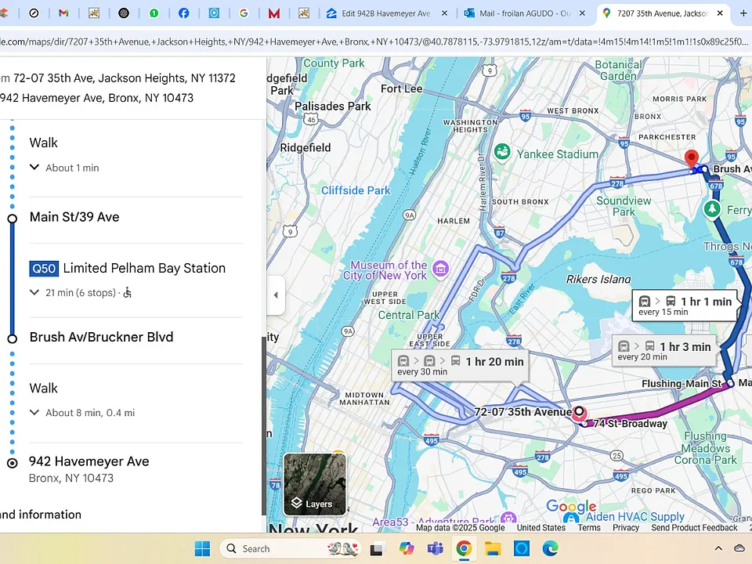Screen dimensions: 752x564
Task: Switch to the Edit 942B Havemeyer Ave tab
Action: coord(386,13)
